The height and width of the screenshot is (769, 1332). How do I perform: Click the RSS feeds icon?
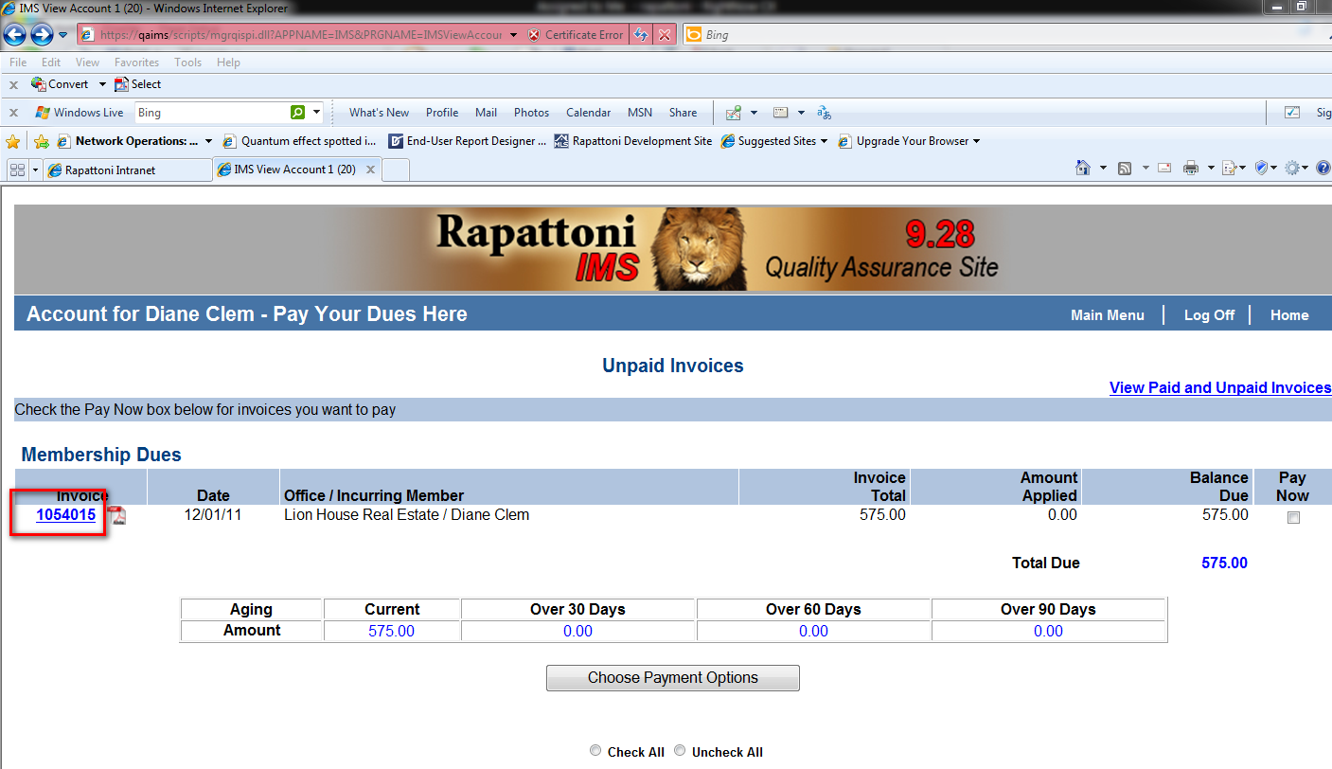click(x=1125, y=169)
